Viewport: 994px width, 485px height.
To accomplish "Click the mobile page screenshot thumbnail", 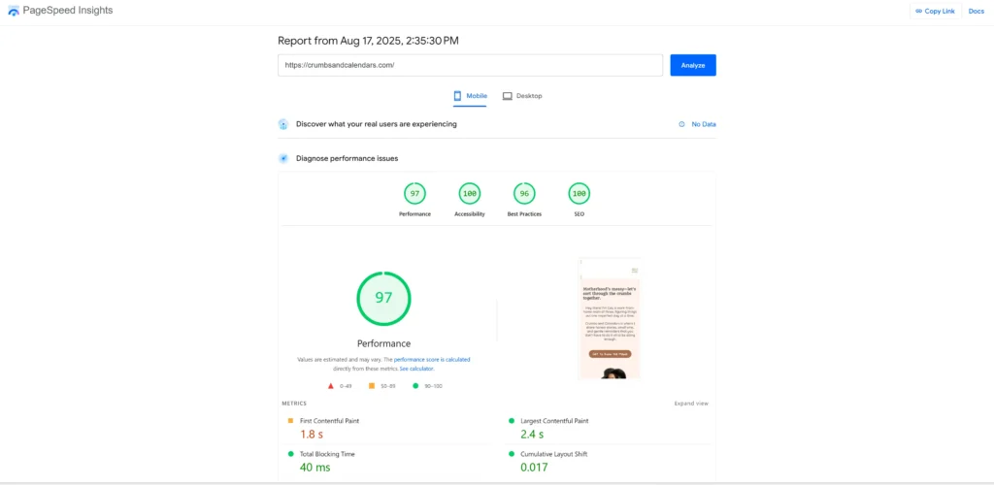I will click(x=610, y=318).
